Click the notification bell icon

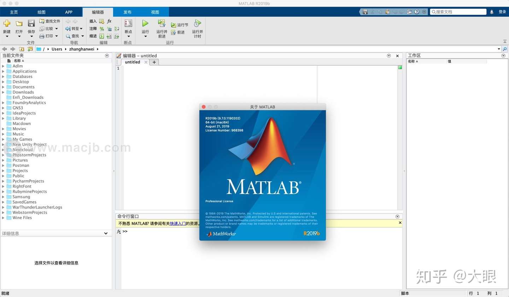click(x=492, y=12)
